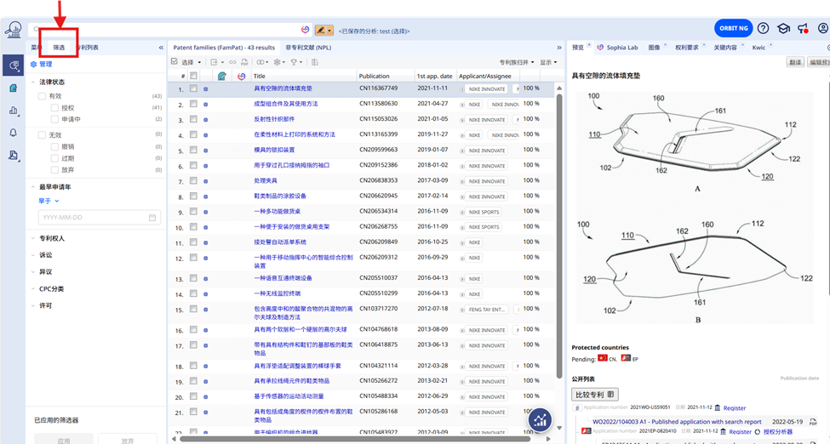Open the user account profile icon

click(823, 28)
